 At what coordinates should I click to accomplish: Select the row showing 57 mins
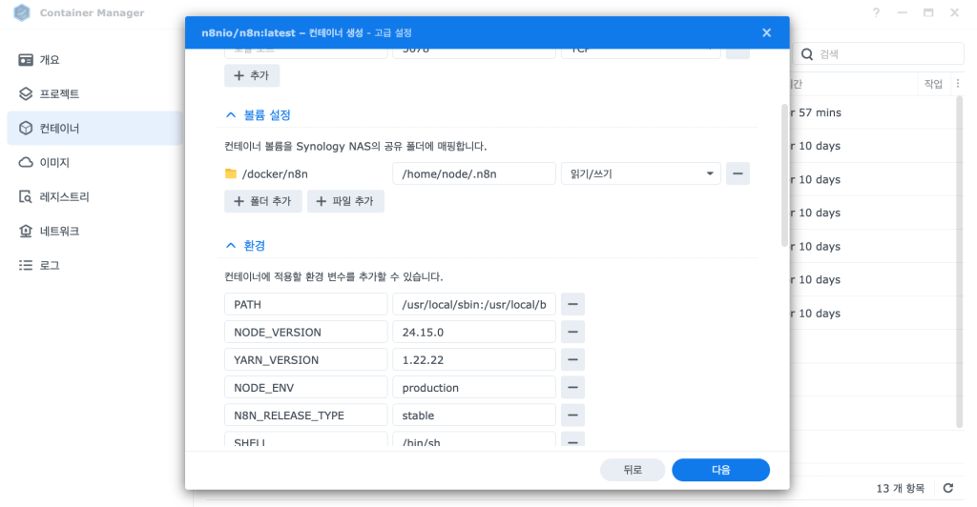coord(872,112)
